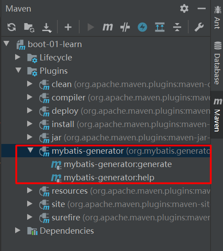Open Maven Settings wrench icon
Viewport: 223px width, 251px height.
[x=199, y=27]
